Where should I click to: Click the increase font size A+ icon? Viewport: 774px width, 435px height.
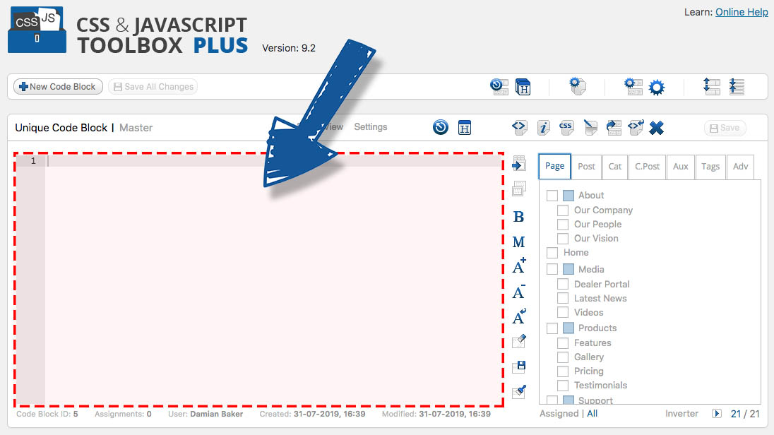(x=519, y=266)
